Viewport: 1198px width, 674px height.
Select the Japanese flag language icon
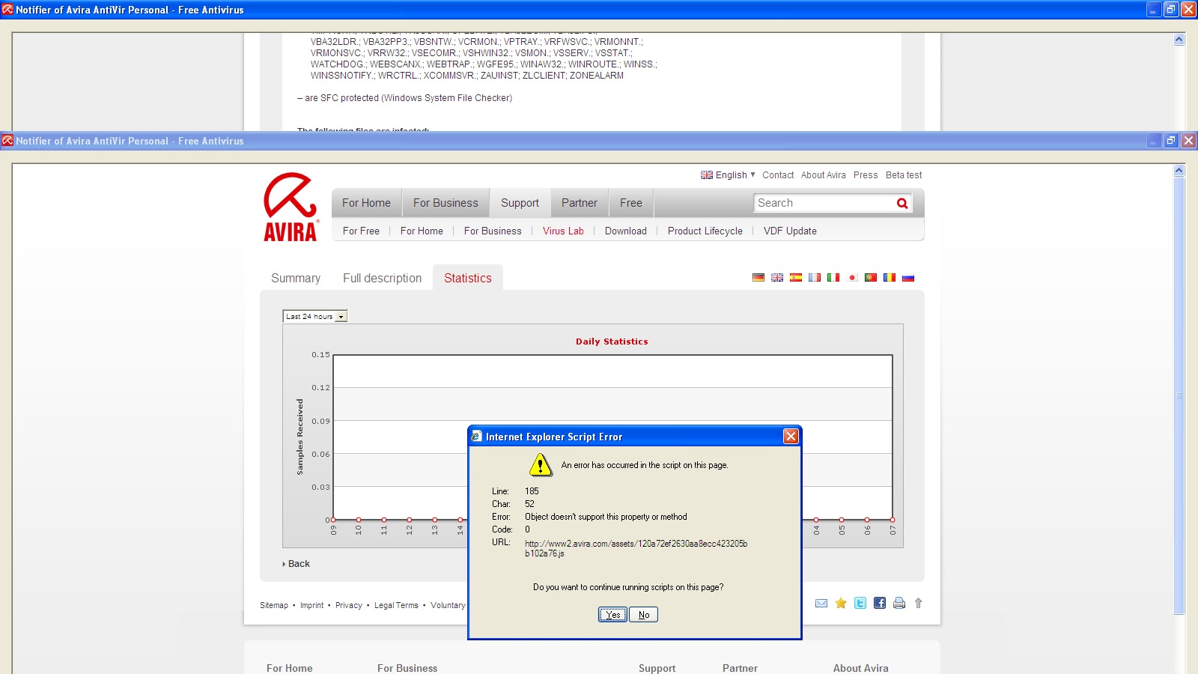click(x=852, y=278)
